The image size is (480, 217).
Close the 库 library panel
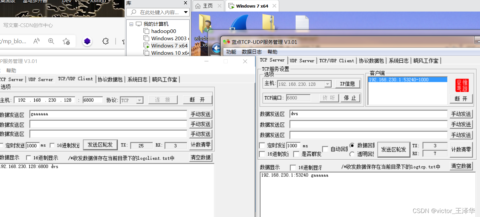coord(185,3)
